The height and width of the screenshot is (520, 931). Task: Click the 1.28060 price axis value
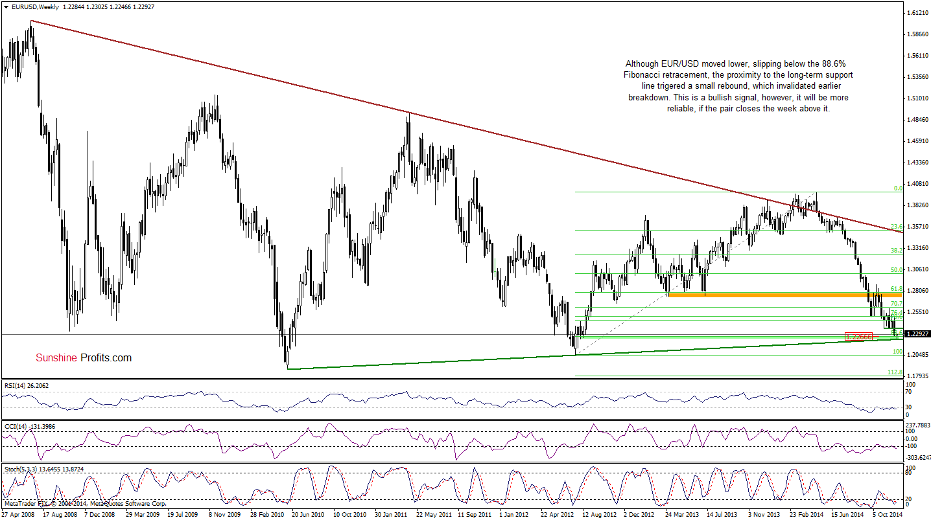[x=917, y=291]
